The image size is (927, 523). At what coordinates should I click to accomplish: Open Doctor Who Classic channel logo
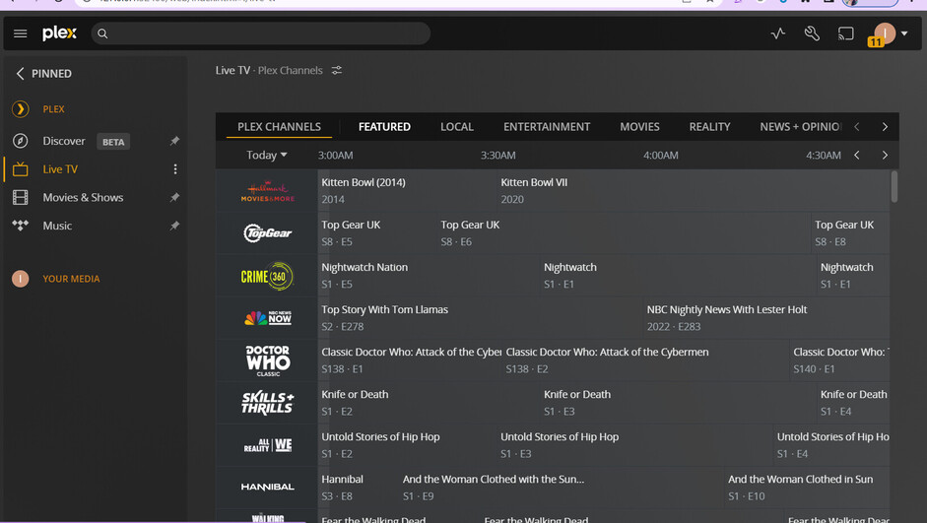pyautogui.click(x=267, y=360)
